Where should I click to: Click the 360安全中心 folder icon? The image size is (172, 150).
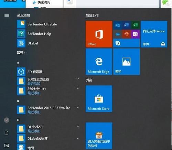[21, 91]
